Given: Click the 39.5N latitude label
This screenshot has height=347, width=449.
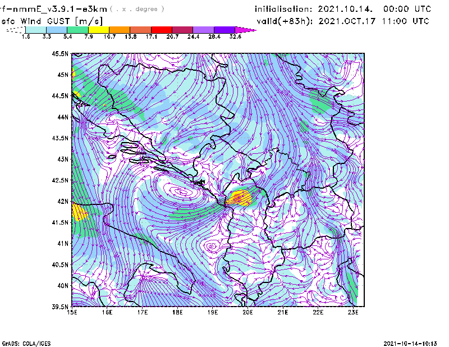Looking at the screenshot, I should click(60, 307).
